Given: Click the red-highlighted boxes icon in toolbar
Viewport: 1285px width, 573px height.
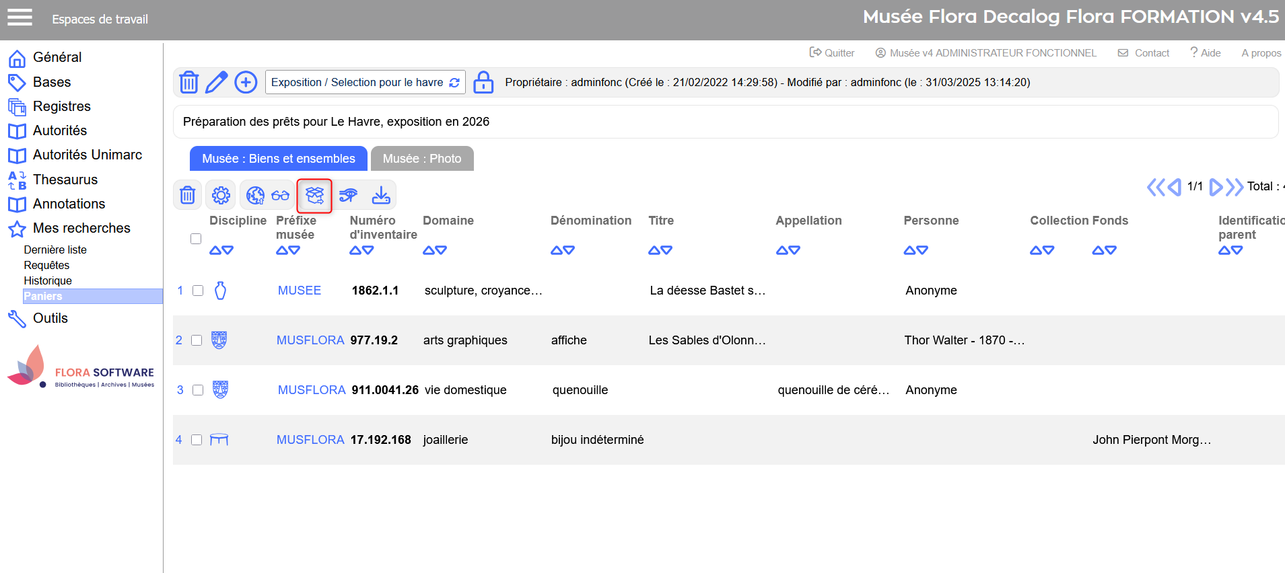Looking at the screenshot, I should click(x=314, y=195).
